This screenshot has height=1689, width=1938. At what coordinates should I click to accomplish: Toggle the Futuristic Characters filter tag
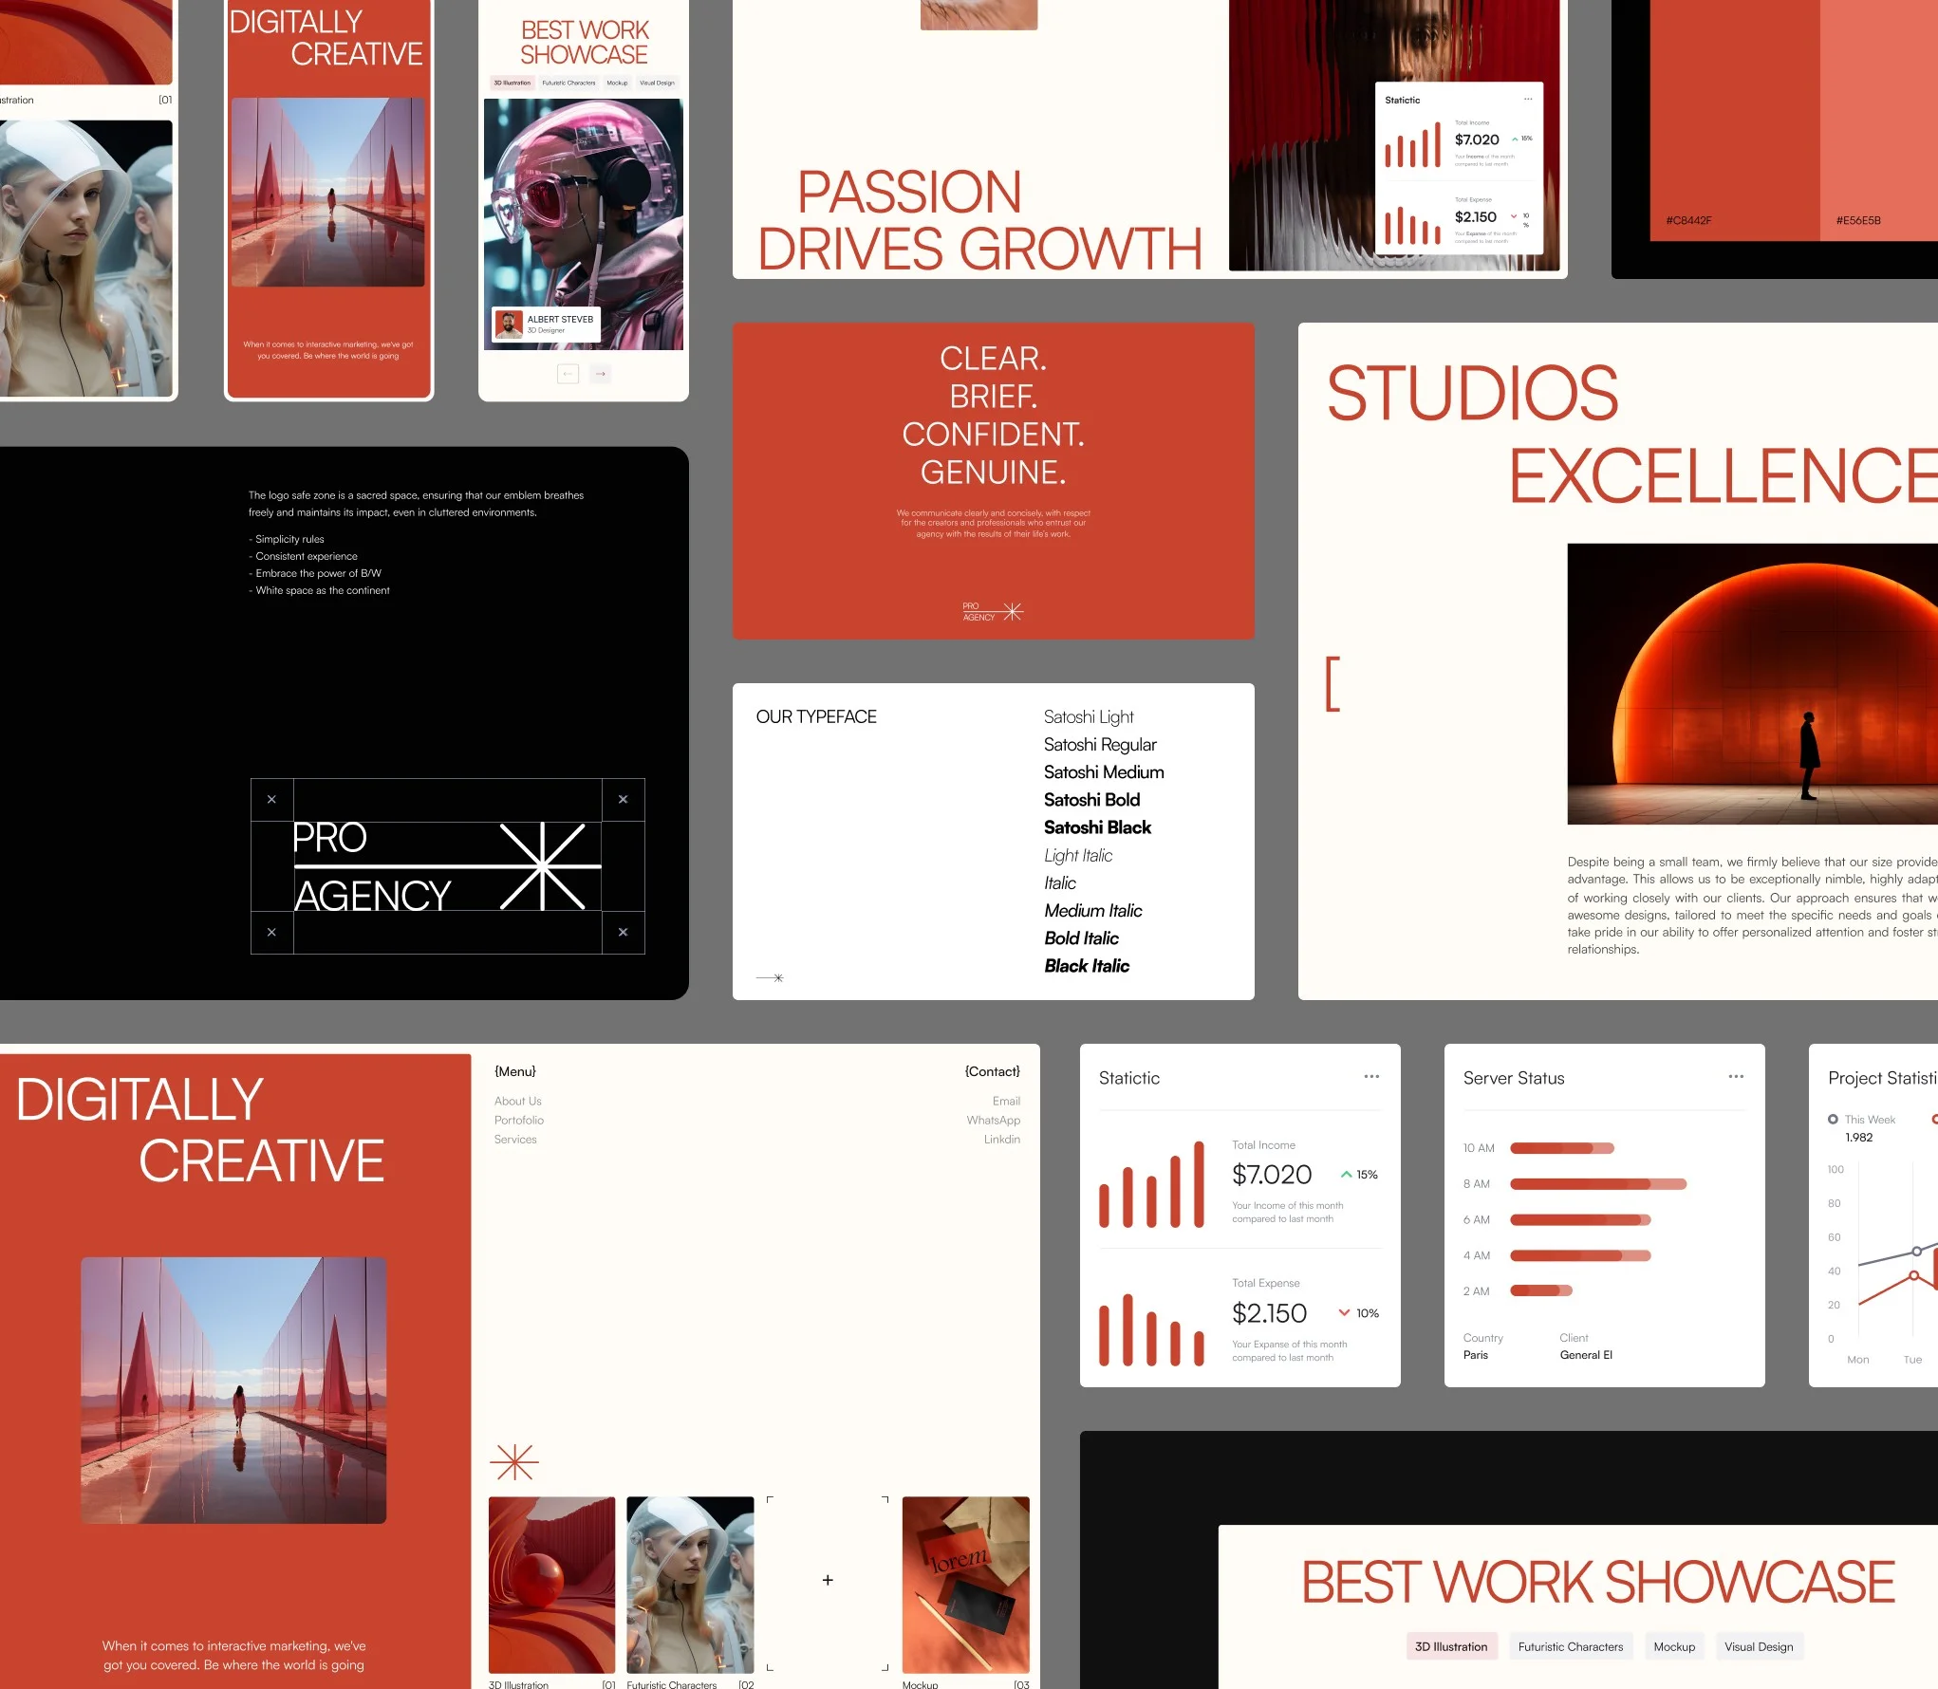coord(1571,1646)
